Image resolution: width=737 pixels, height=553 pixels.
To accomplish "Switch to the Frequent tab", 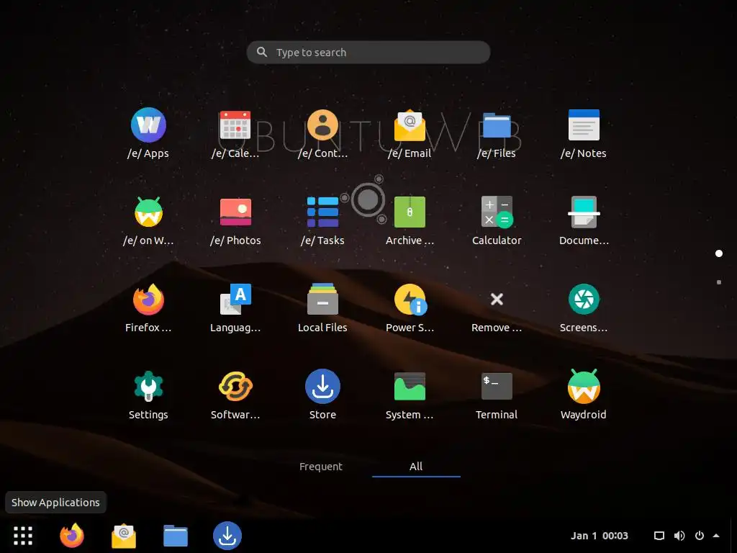I will pyautogui.click(x=321, y=466).
